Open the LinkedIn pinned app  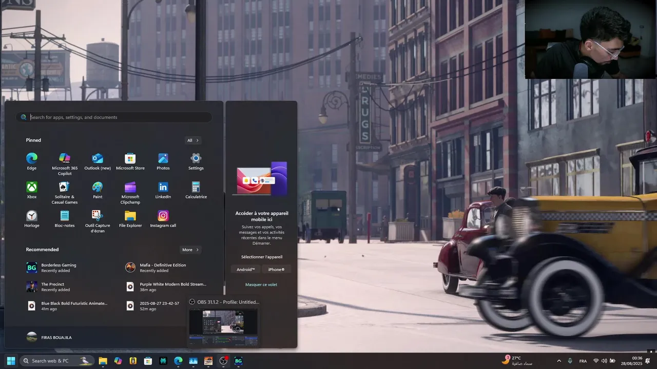point(163,190)
